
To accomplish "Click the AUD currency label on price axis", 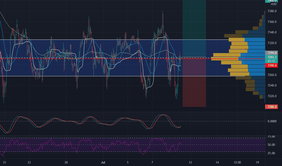I will click(274, 4).
